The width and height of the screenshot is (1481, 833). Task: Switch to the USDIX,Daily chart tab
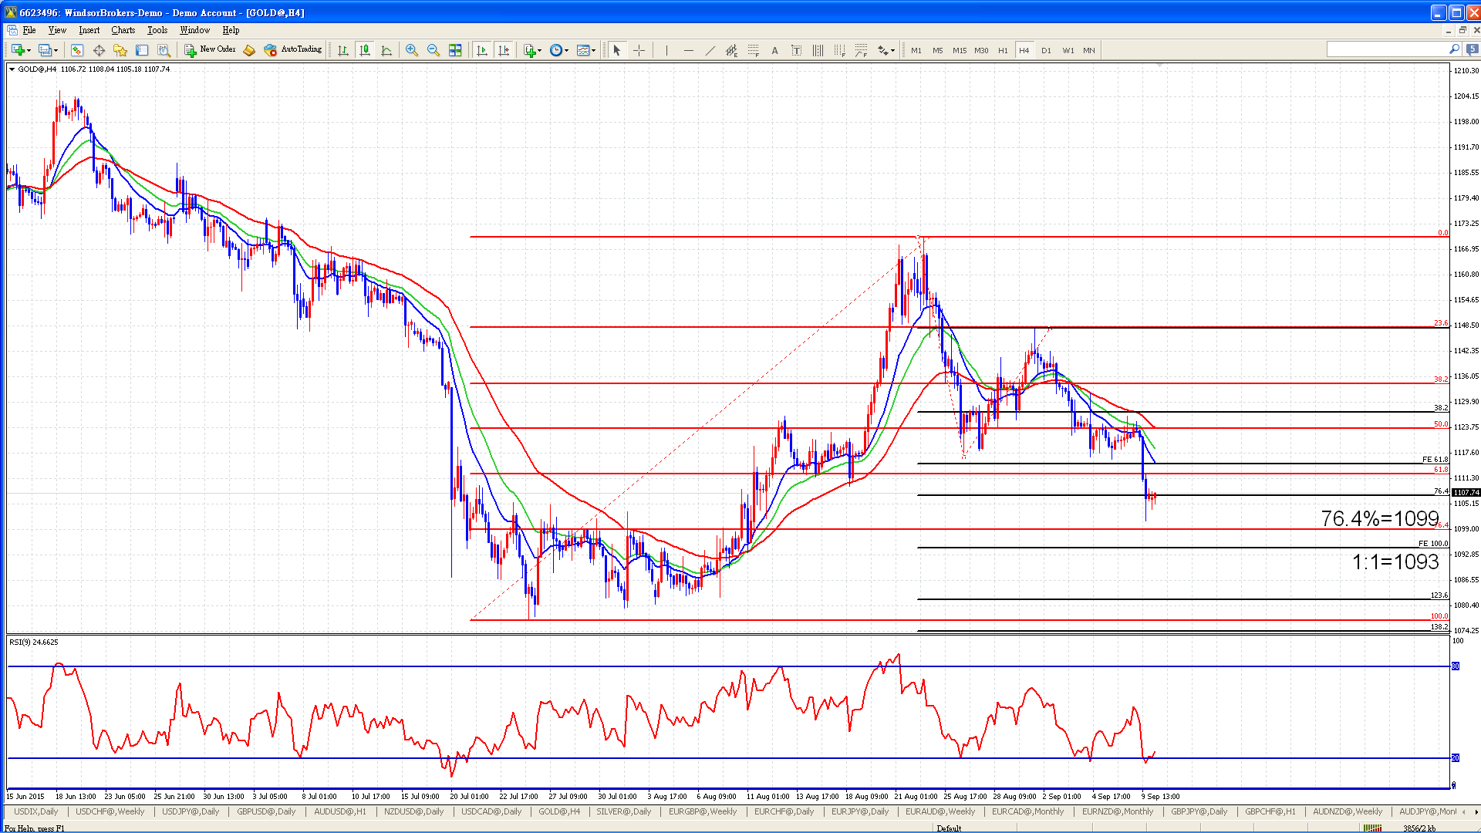[35, 811]
